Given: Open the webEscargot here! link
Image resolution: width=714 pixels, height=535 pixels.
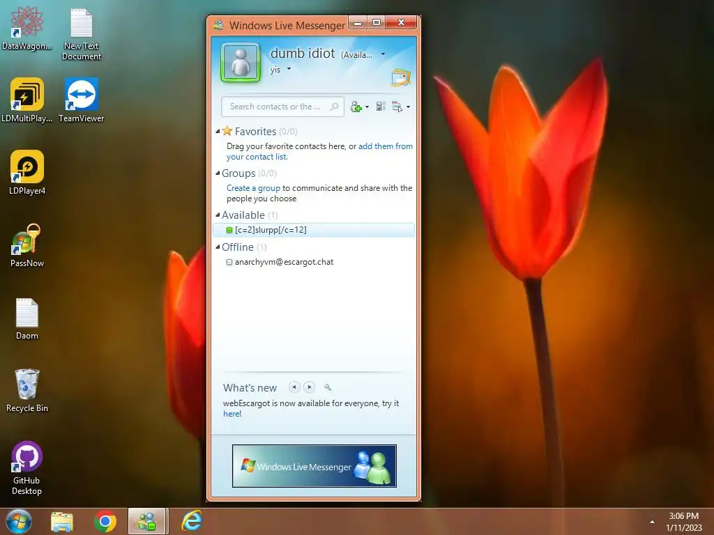Looking at the screenshot, I should click(x=232, y=414).
